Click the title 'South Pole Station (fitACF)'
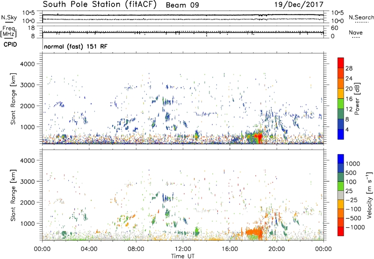 tap(100, 5)
